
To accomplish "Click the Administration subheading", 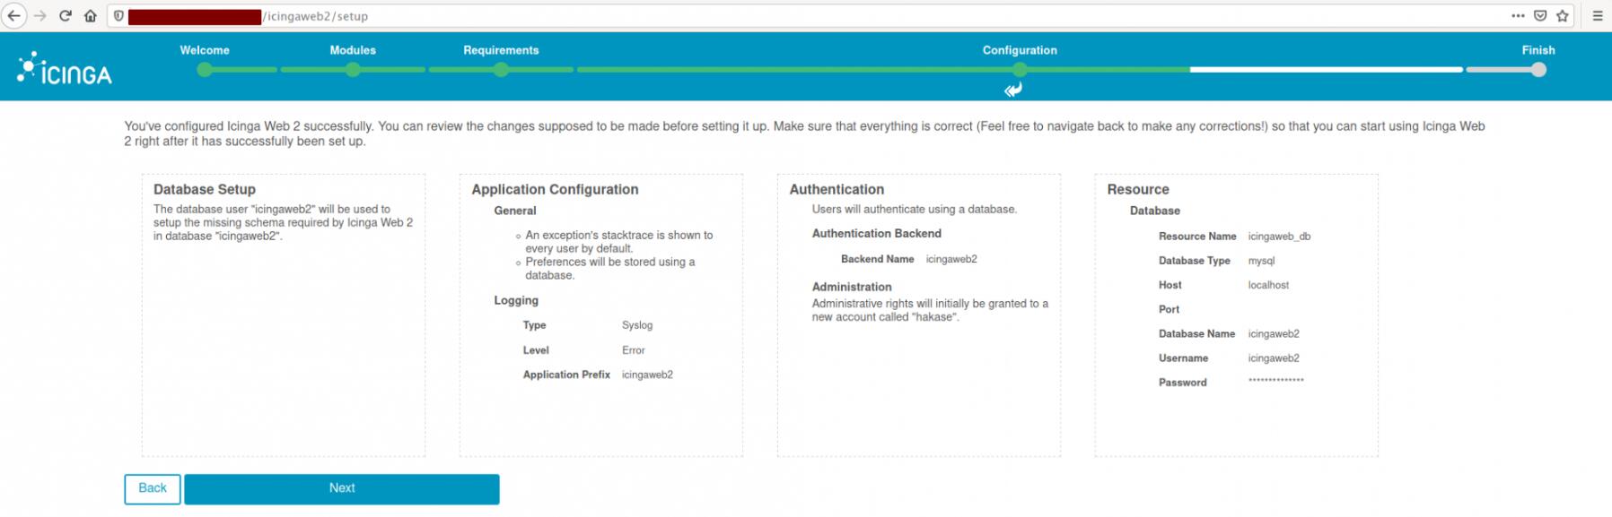I will click(852, 287).
